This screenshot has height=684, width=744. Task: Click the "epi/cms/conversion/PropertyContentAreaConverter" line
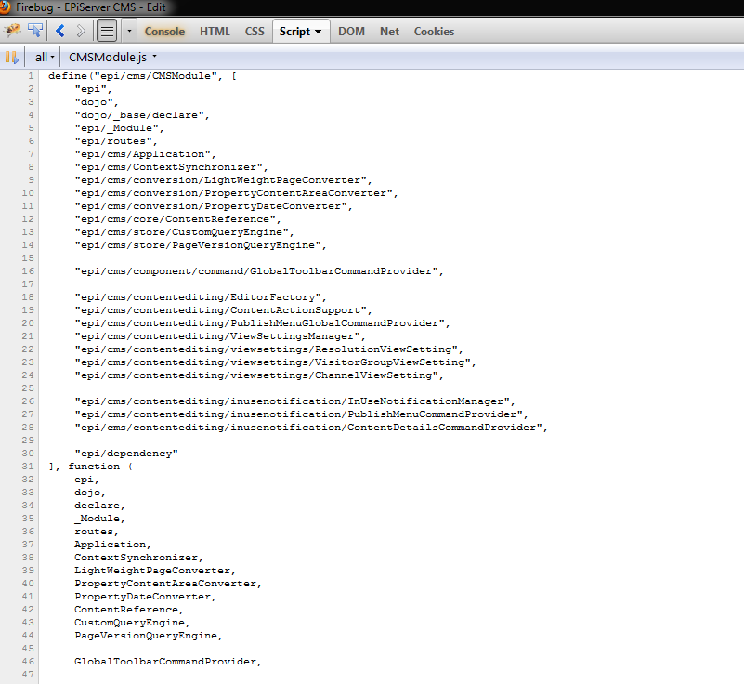tap(236, 193)
